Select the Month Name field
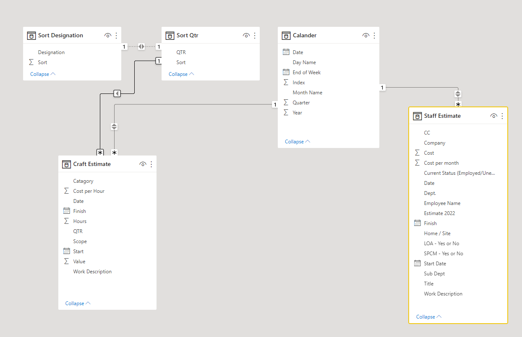Screen dimensions: 522x337 click(308, 93)
